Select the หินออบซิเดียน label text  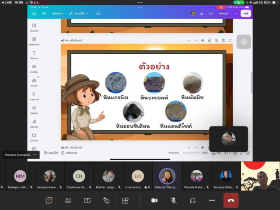133,126
